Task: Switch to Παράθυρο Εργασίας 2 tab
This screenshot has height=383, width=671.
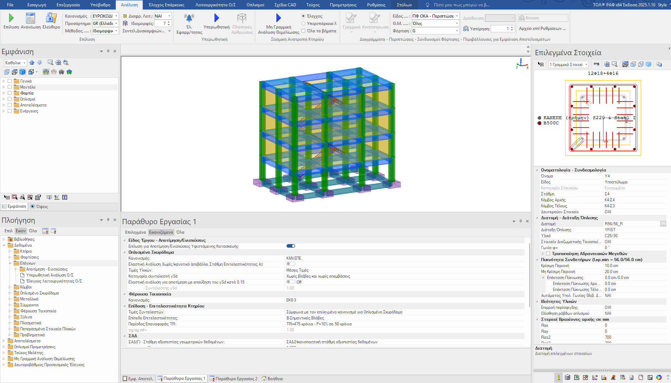Action: click(234, 378)
